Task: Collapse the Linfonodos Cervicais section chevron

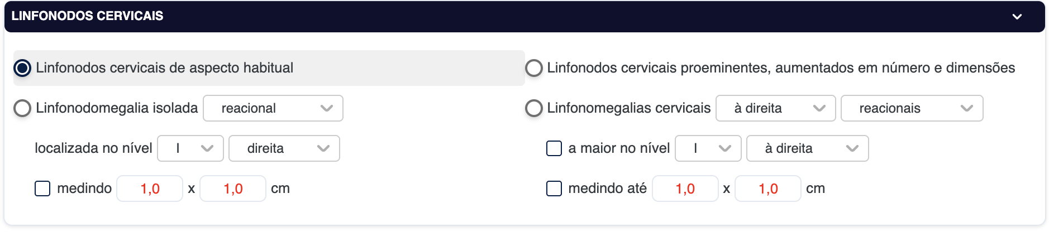Action: point(1017,17)
